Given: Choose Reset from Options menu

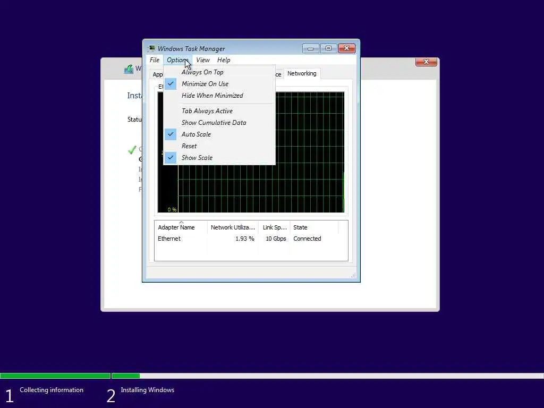Looking at the screenshot, I should (x=219, y=146).
